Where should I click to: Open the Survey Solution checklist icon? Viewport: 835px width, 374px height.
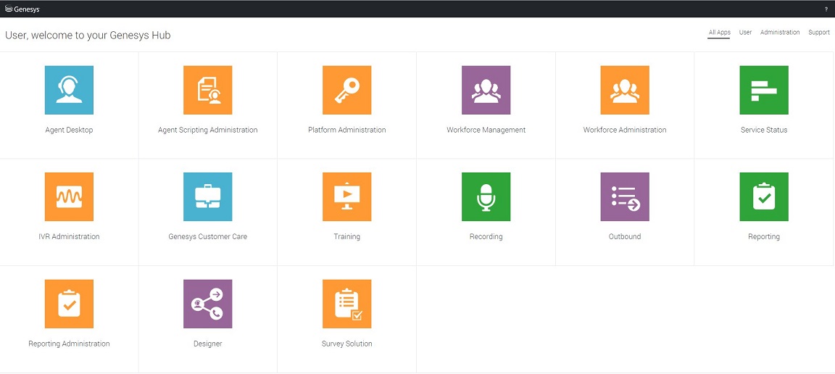(x=346, y=304)
